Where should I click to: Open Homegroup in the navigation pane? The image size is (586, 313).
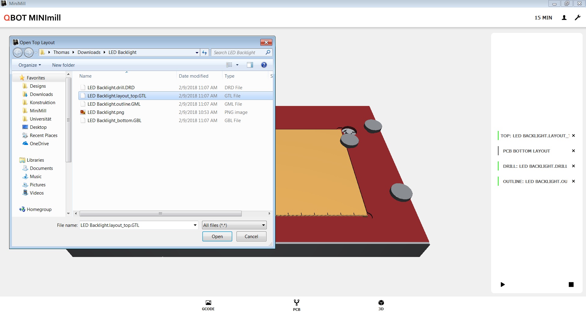(39, 209)
